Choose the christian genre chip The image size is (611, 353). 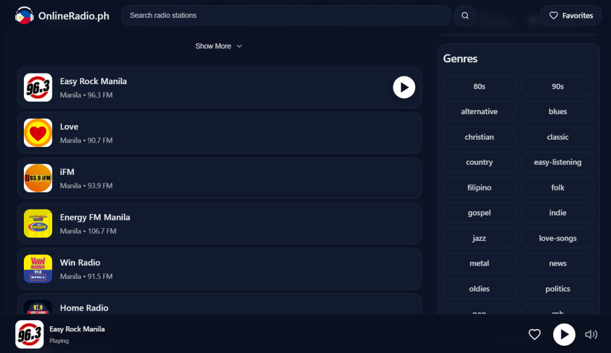pos(479,137)
